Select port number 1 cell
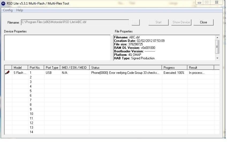This screenshot has width=227, height=142. (x=36, y=72)
